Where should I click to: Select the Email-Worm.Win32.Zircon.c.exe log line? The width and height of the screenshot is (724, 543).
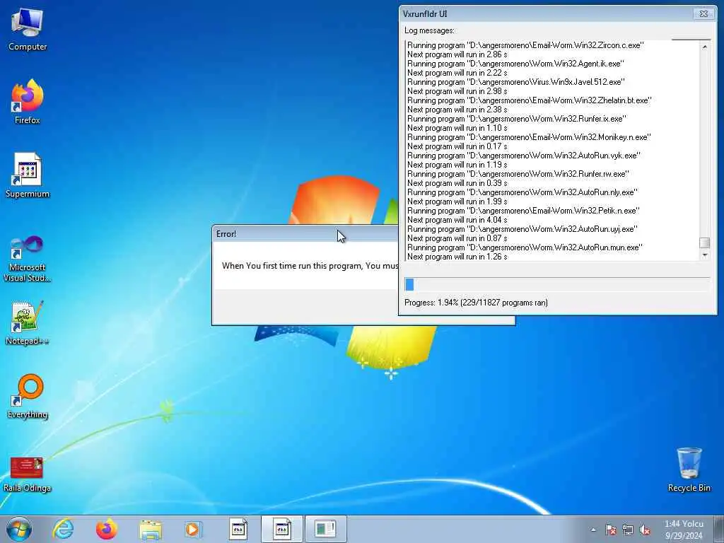525,45
